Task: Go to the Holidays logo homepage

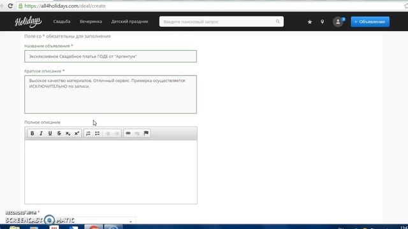Action: tap(28, 22)
